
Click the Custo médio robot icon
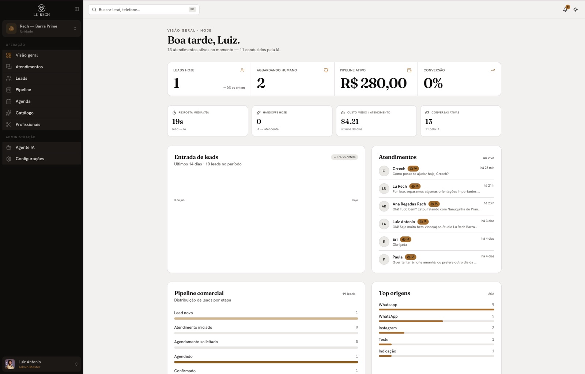tap(343, 113)
